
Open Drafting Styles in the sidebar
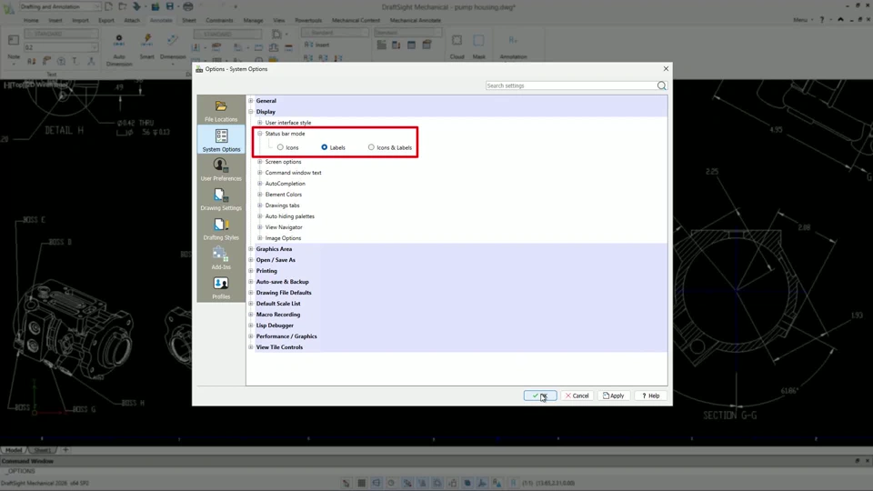click(221, 228)
